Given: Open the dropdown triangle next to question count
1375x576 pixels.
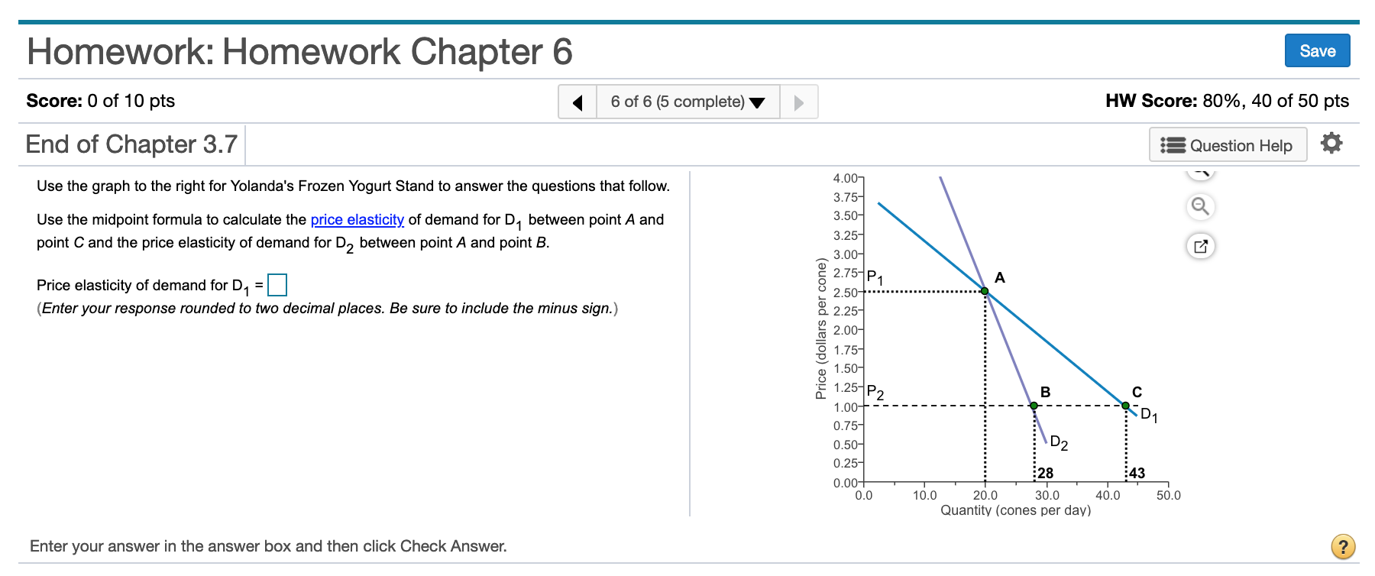Looking at the screenshot, I should click(757, 102).
